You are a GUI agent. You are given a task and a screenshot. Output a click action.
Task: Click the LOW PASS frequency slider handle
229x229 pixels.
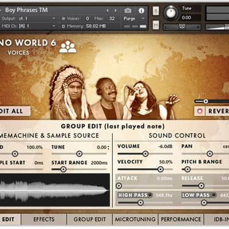tap(204, 203)
